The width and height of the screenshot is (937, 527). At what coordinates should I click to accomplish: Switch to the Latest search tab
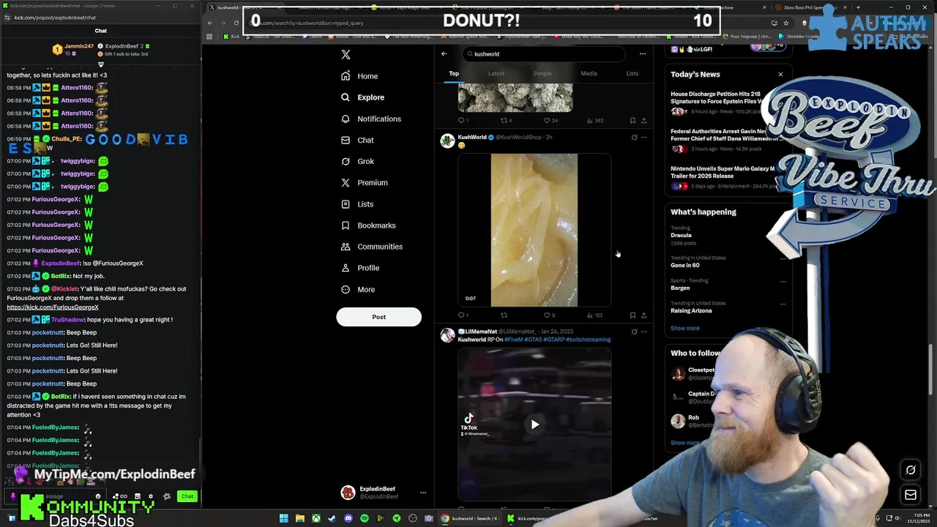tap(496, 73)
